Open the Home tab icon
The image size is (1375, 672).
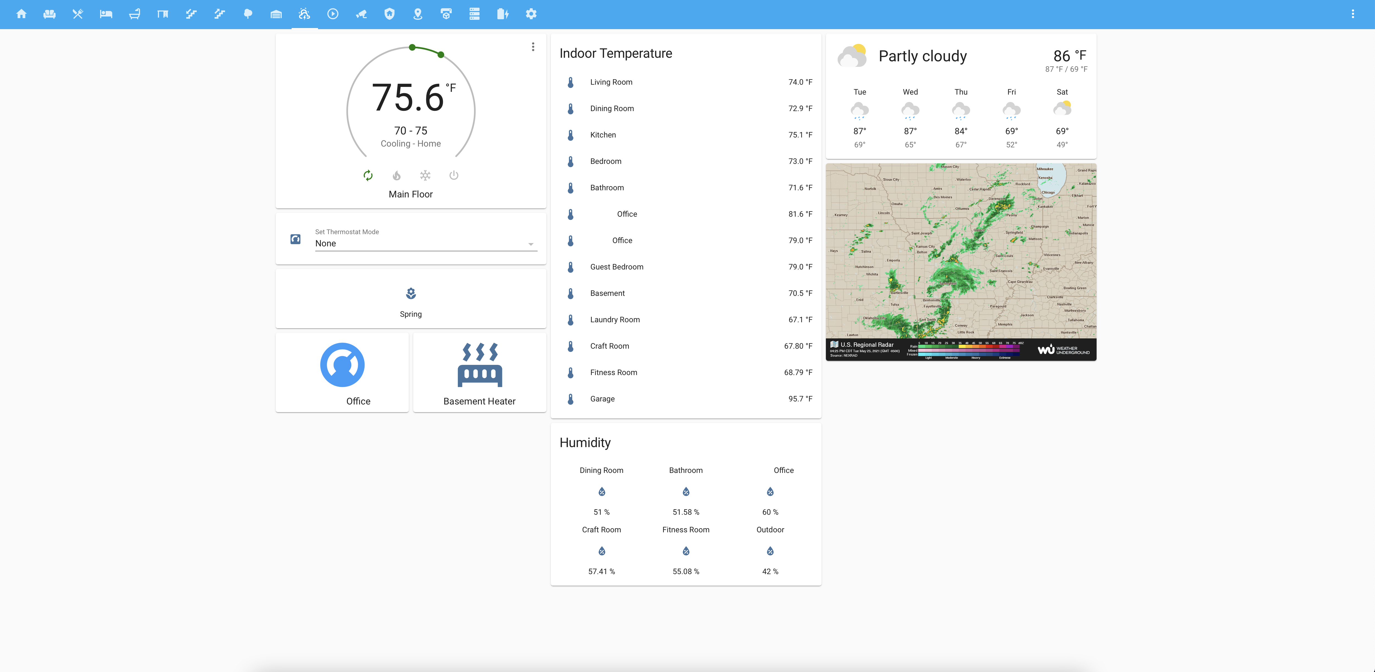point(21,14)
